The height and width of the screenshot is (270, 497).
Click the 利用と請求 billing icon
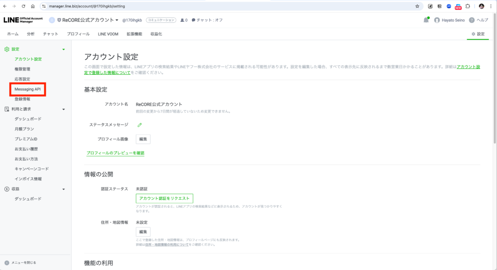tap(7, 109)
